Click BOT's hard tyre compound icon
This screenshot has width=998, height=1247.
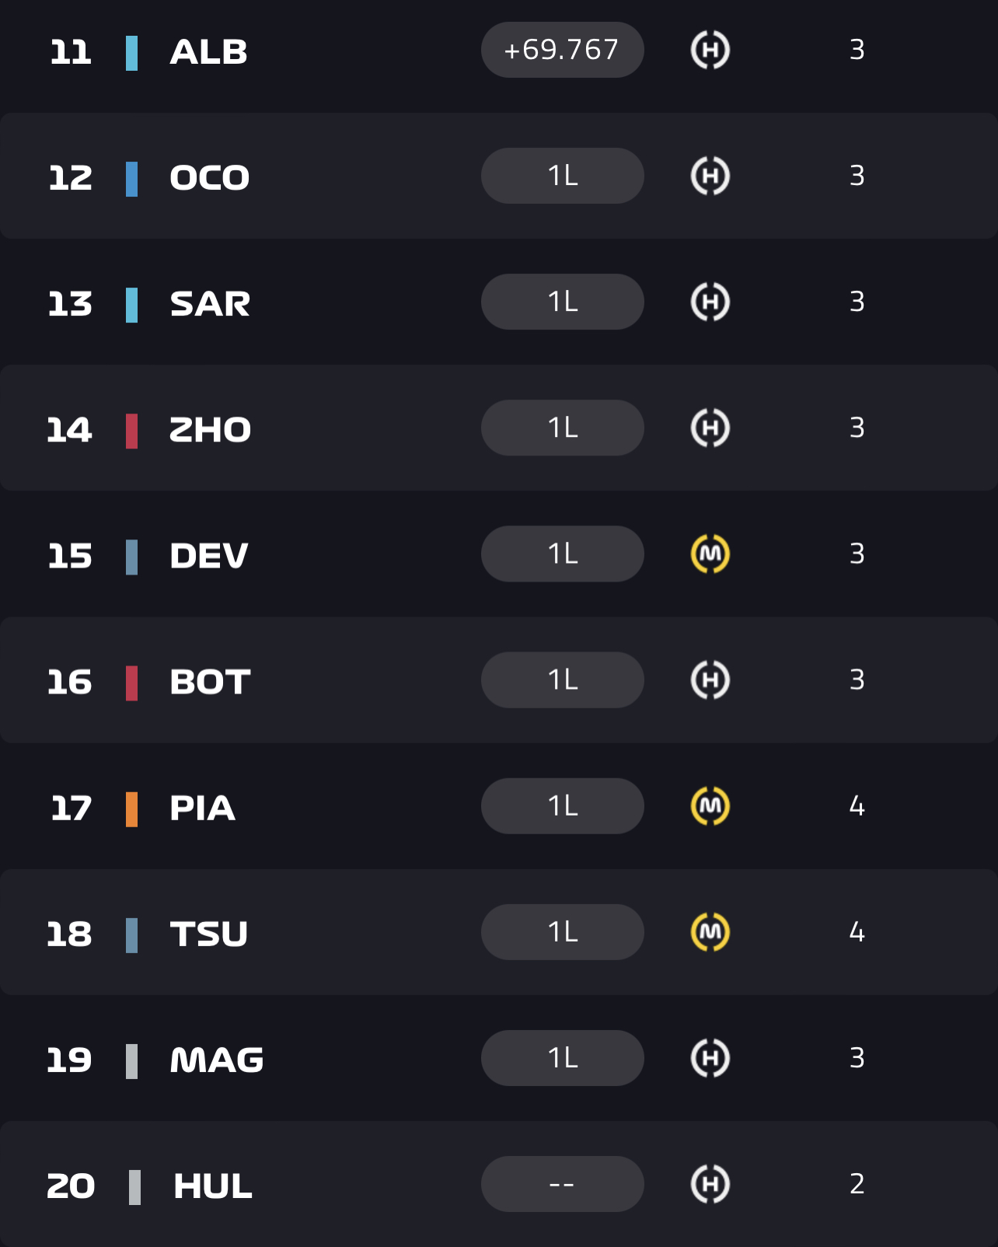click(710, 680)
